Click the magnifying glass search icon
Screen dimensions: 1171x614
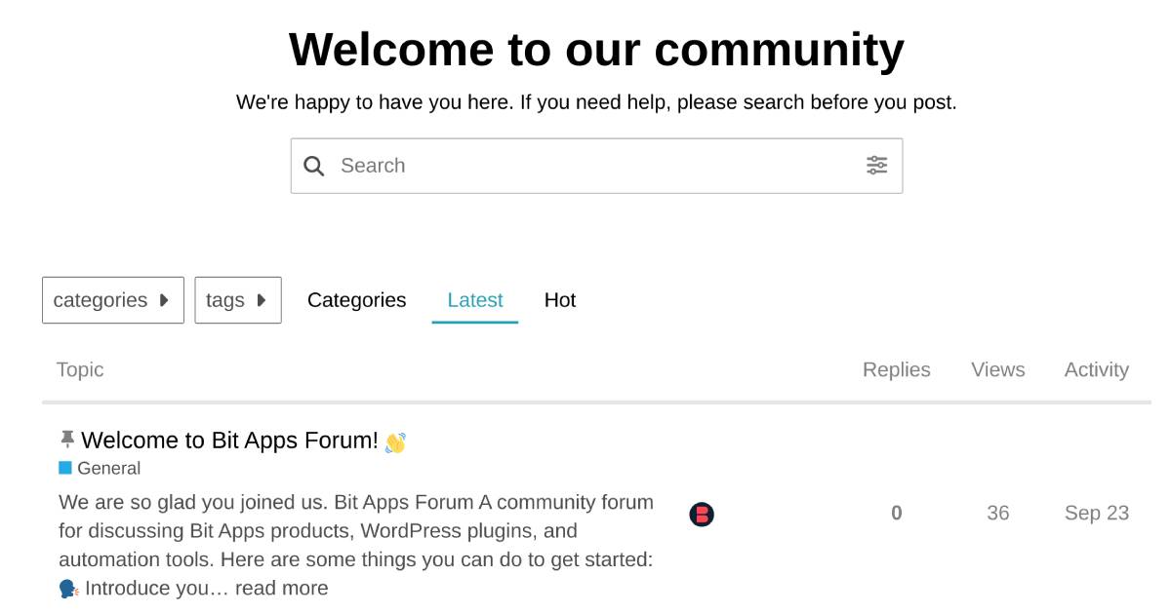(x=313, y=166)
